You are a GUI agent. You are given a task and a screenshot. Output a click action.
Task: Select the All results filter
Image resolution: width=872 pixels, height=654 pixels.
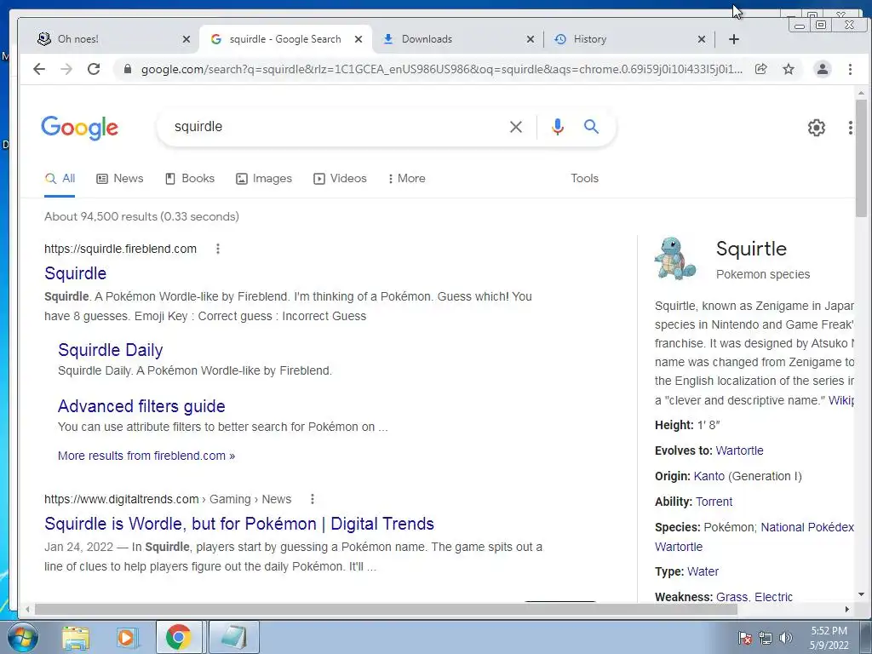(x=60, y=179)
